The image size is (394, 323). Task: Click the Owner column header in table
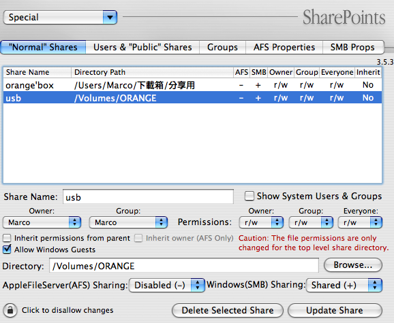pos(281,72)
